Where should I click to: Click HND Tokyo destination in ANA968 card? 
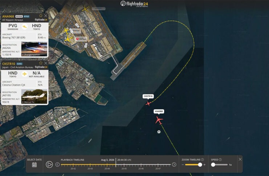pyautogui.click(x=37, y=27)
